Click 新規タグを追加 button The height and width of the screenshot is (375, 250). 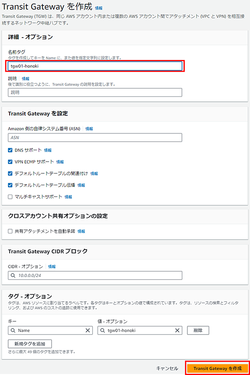(30, 344)
